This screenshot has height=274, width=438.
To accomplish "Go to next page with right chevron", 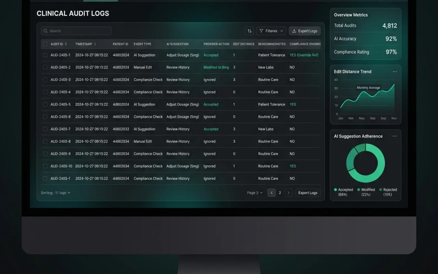I will [x=288, y=193].
